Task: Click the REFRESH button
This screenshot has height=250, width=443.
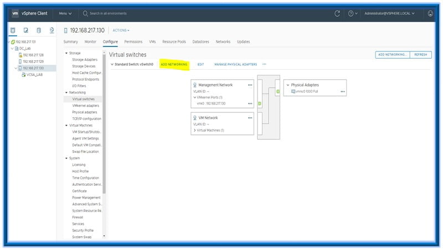Action: [x=420, y=55]
